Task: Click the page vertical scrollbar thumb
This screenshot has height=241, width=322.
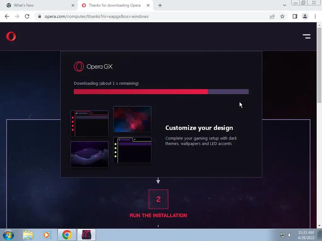Action: pyautogui.click(x=319, y=65)
